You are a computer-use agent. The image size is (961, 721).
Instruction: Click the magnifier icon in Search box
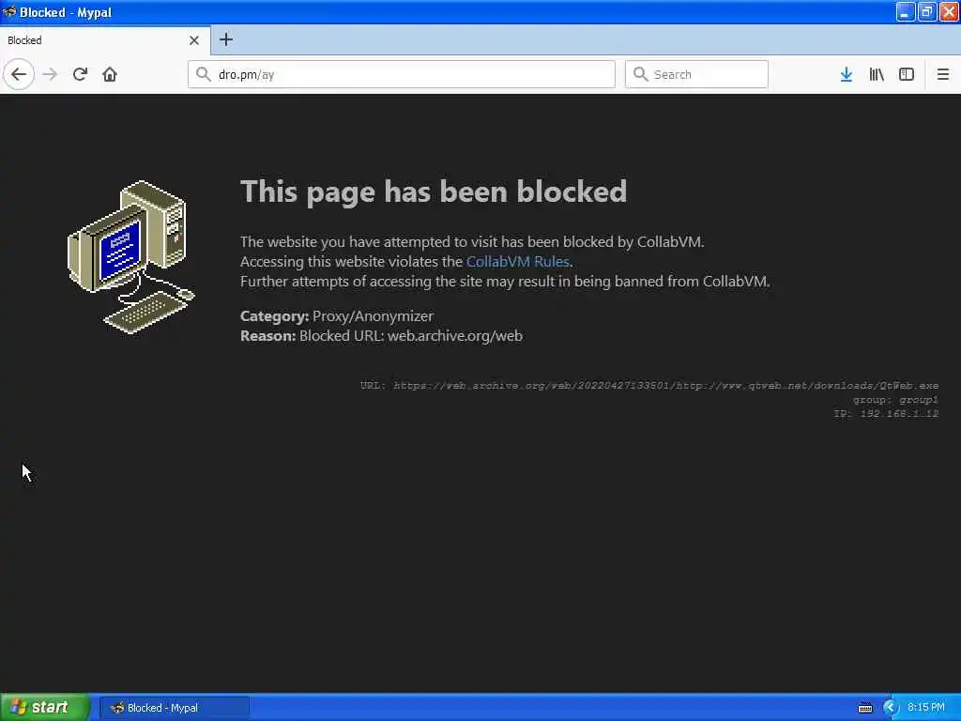click(640, 74)
